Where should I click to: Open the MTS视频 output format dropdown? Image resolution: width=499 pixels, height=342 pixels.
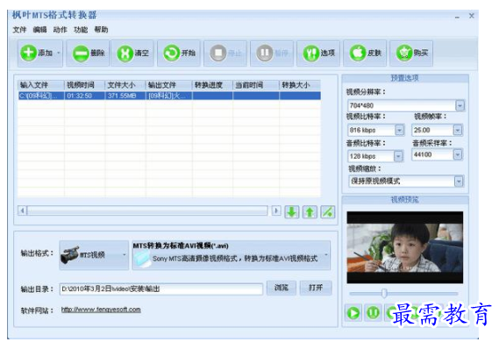pos(94,255)
